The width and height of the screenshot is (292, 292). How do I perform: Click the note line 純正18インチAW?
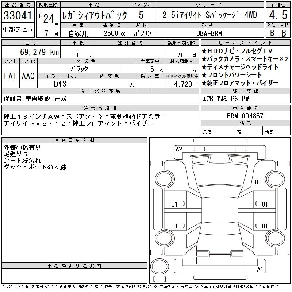point(85,116)
